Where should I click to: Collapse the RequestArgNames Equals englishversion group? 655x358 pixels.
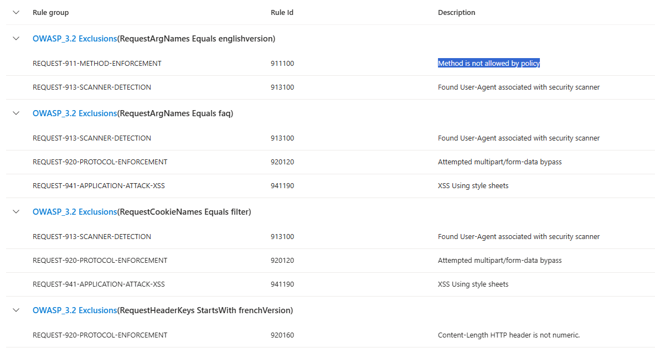pos(16,39)
